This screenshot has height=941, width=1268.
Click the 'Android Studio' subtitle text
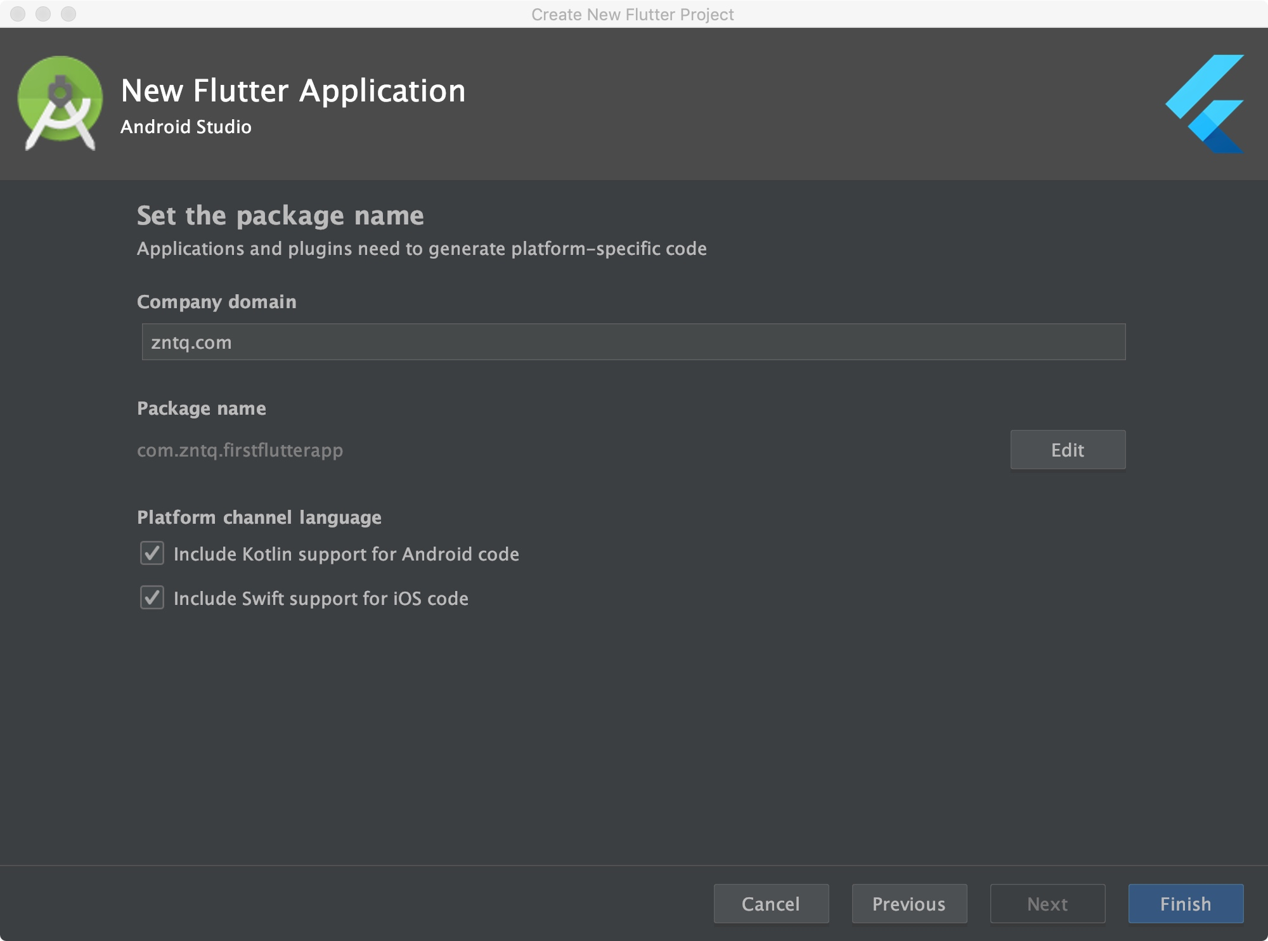186,127
